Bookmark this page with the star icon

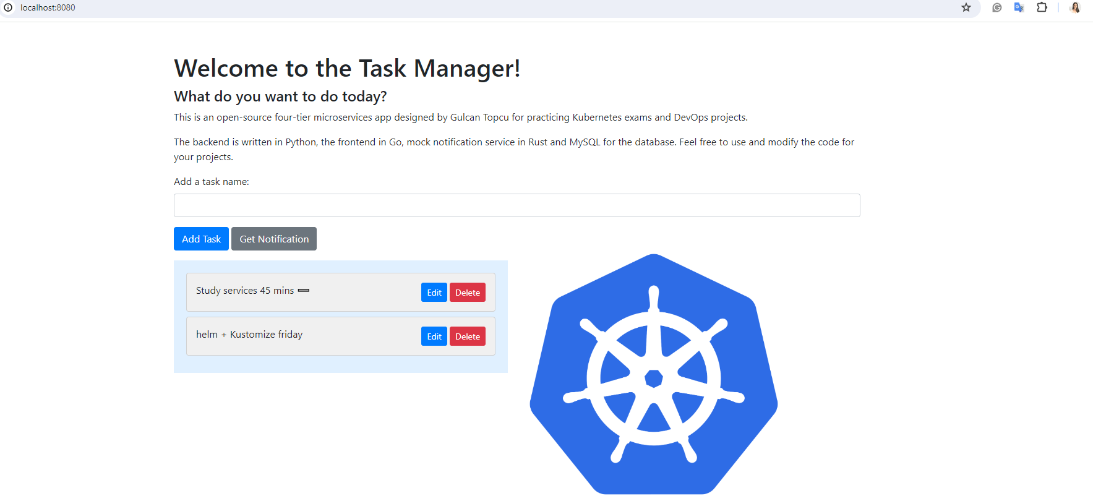tap(966, 7)
